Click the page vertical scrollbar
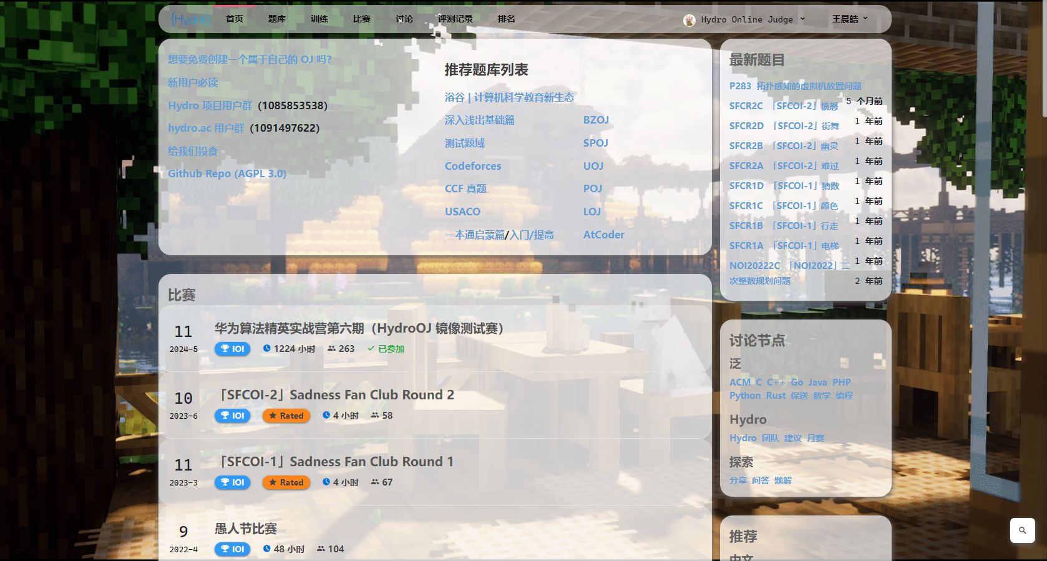The height and width of the screenshot is (561, 1047). 1043,59
